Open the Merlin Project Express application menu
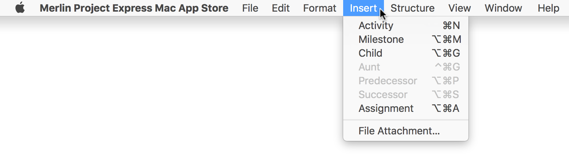Screen dimensions: 569x162 tap(134, 8)
